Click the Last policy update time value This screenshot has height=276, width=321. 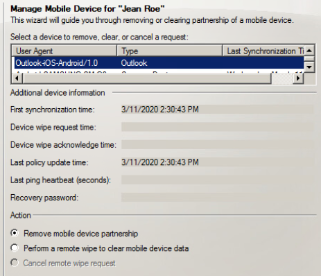click(x=217, y=162)
